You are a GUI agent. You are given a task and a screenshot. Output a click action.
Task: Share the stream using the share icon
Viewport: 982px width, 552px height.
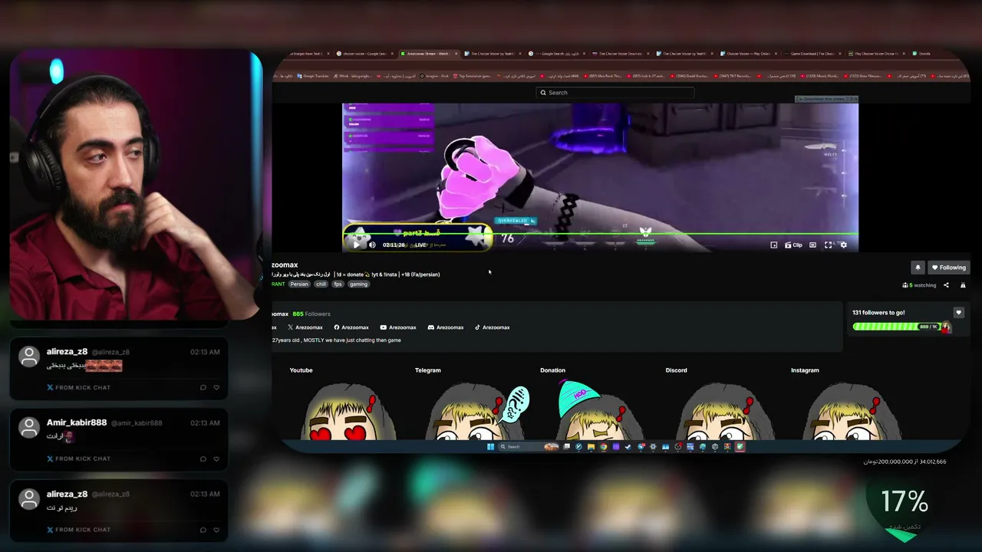(x=946, y=285)
